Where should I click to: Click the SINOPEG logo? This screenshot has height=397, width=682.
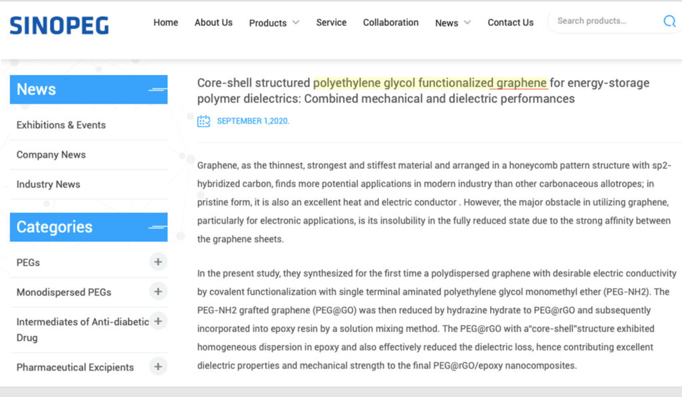(59, 26)
